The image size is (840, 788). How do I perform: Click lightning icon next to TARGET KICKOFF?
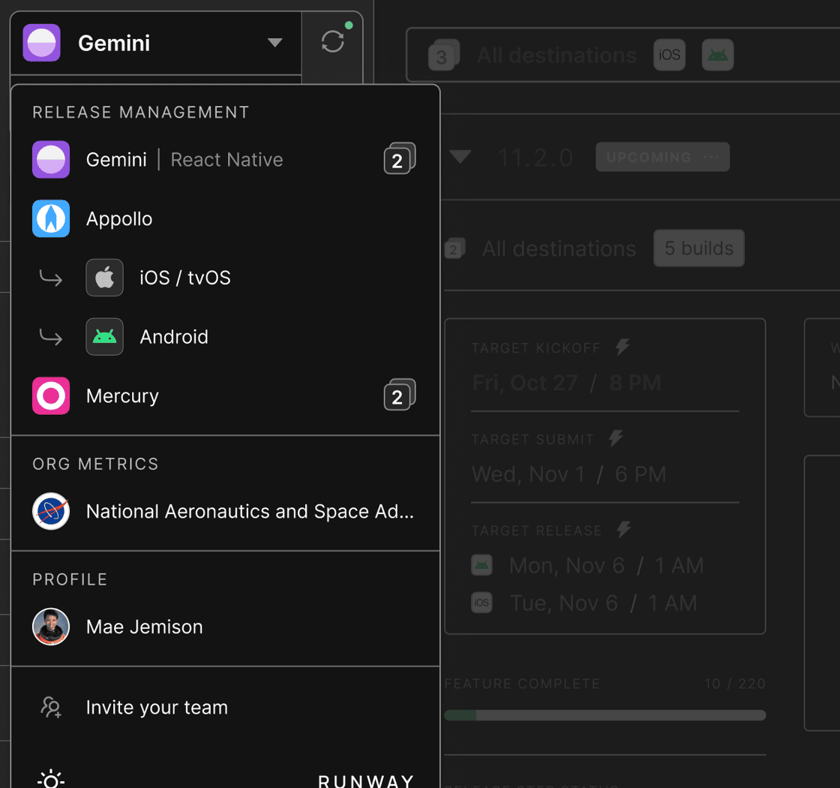[622, 347]
